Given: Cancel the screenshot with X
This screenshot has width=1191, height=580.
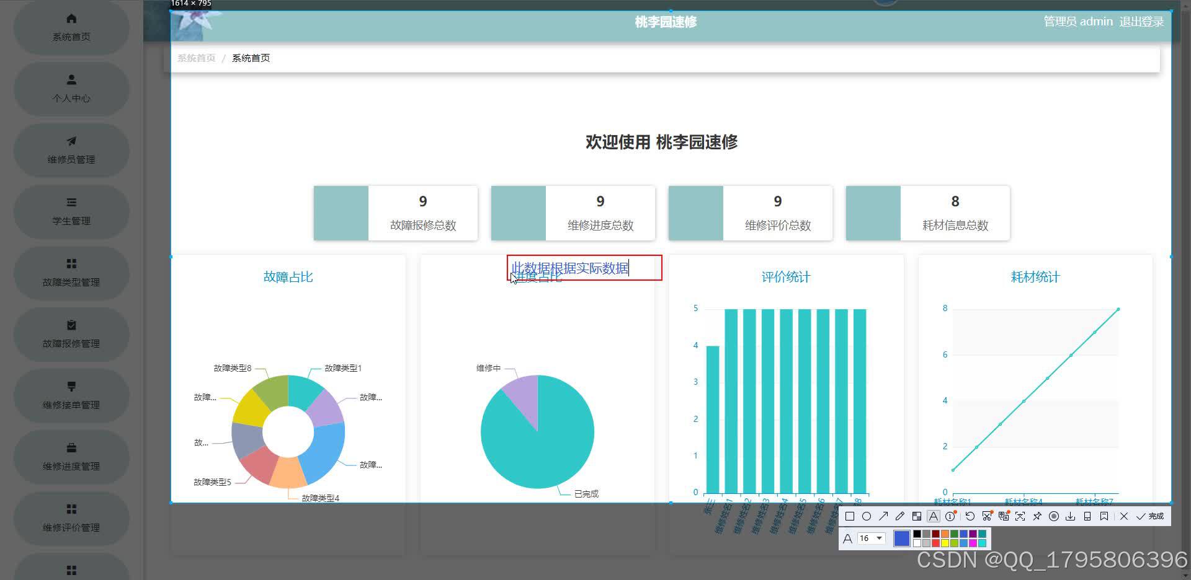Looking at the screenshot, I should tap(1124, 516).
